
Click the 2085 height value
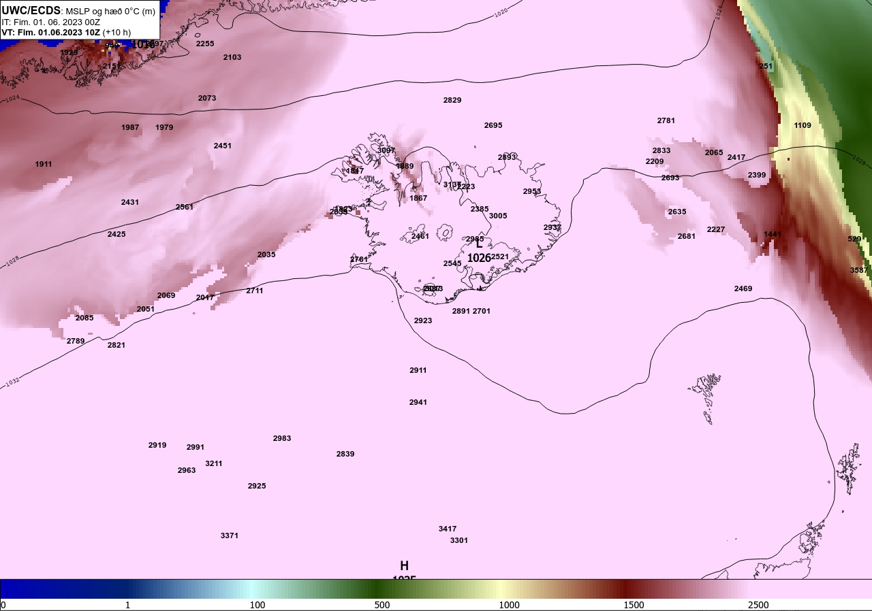pos(84,318)
